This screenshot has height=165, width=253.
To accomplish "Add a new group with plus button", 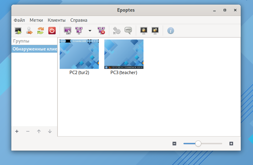I will tap(17, 131).
